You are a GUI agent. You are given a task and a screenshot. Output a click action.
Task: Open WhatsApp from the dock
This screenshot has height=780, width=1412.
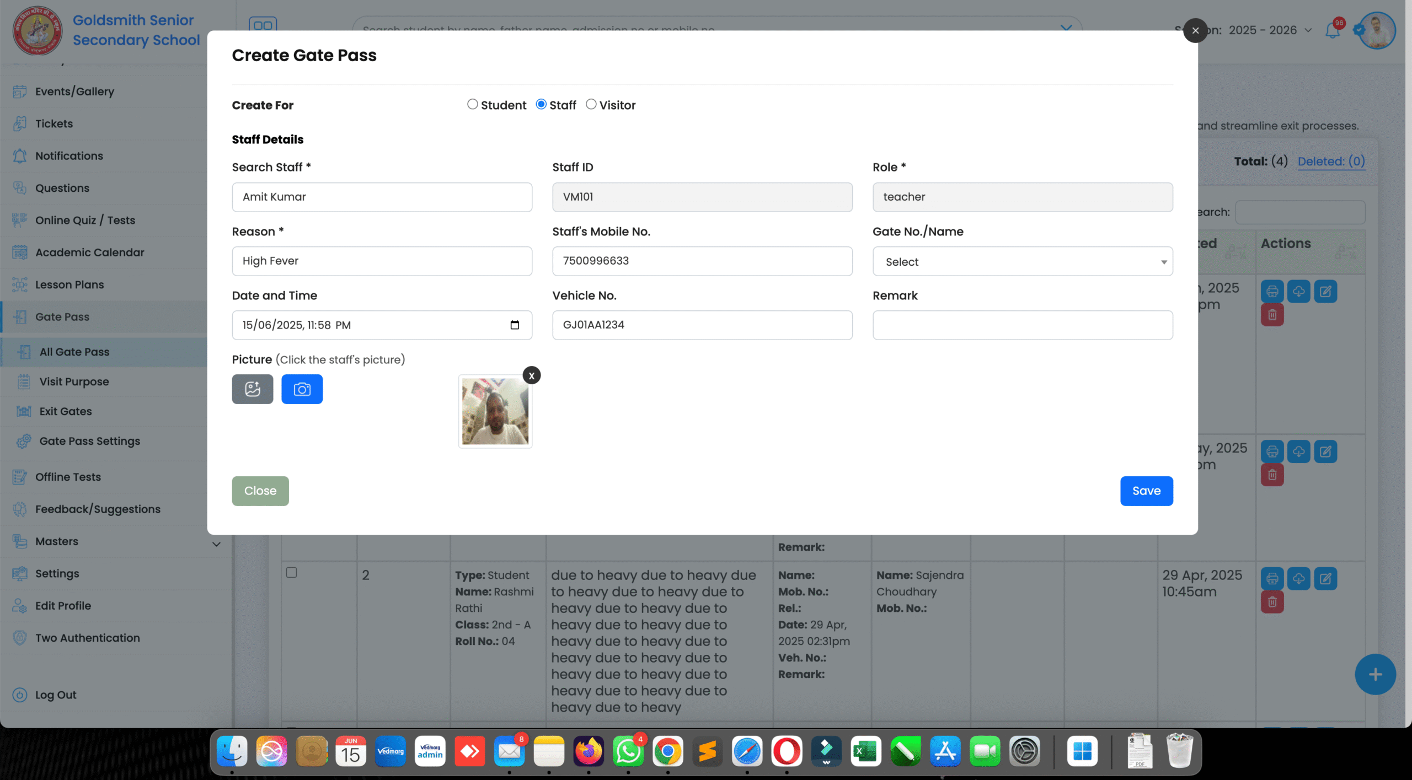628,751
